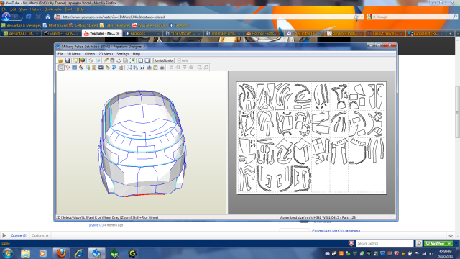Click the printer icon in second toolbar
The image size is (460, 259).
[x=162, y=68]
